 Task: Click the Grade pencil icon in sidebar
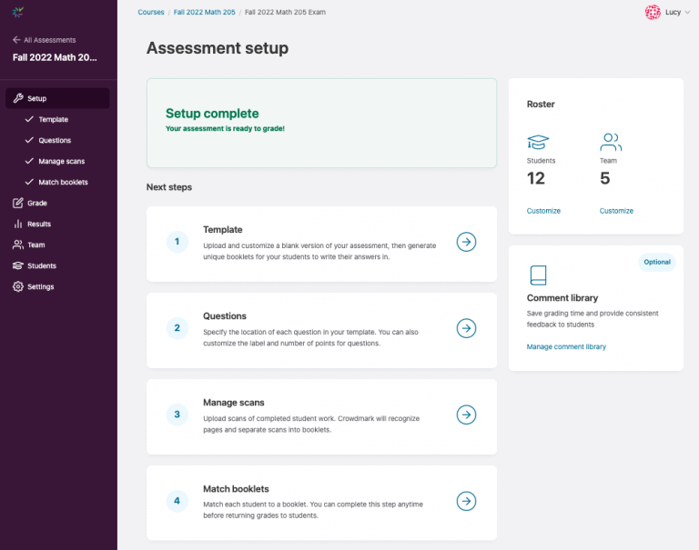(x=18, y=203)
